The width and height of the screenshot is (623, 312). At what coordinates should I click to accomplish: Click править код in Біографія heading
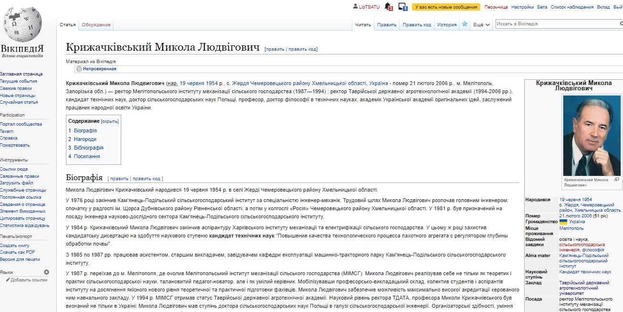[x=147, y=179]
